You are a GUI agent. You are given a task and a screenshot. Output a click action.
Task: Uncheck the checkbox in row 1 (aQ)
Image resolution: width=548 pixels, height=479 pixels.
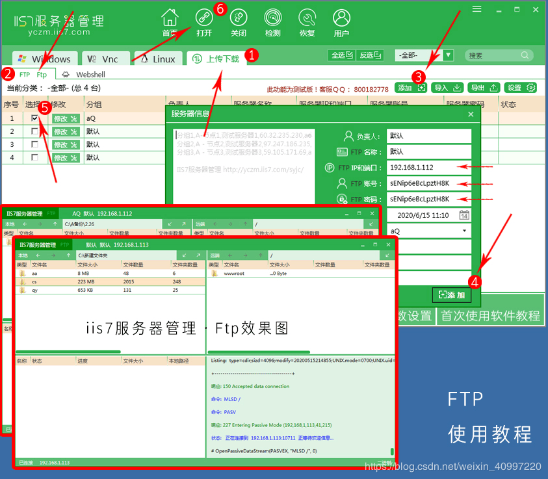click(34, 118)
